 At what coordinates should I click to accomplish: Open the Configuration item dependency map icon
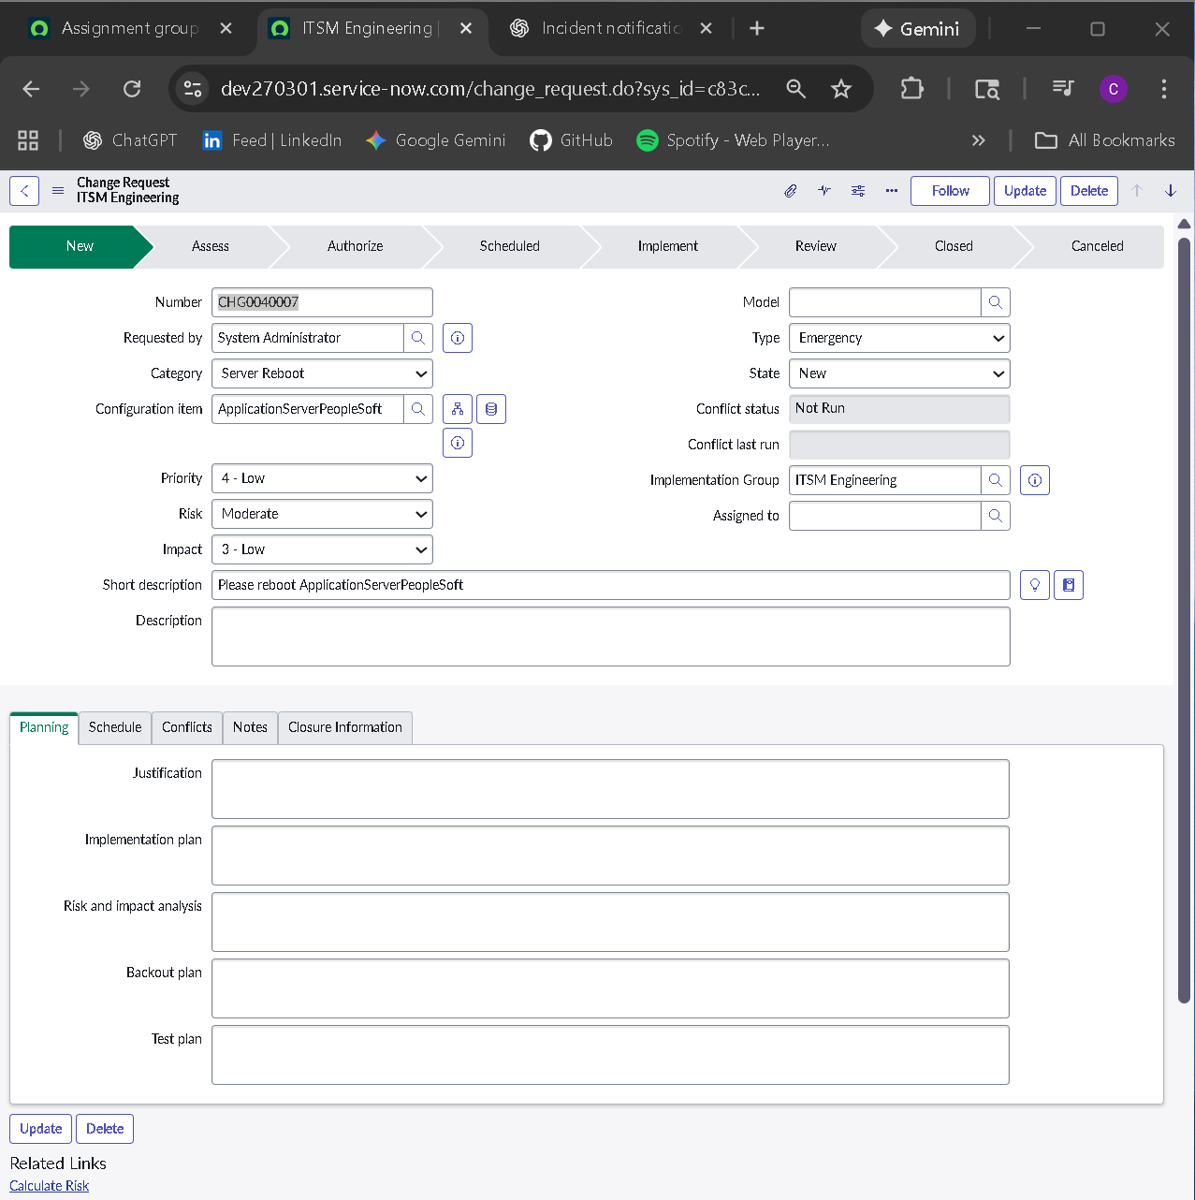pyautogui.click(x=458, y=409)
